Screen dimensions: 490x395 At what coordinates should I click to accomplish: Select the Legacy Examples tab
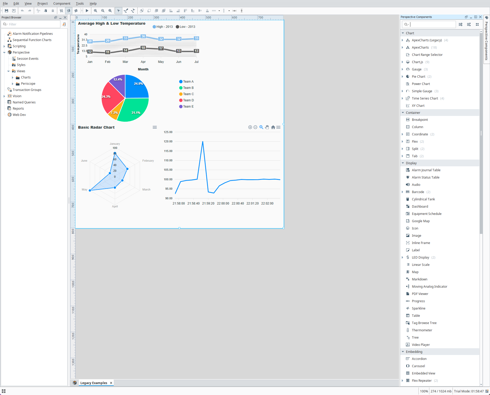(93, 383)
